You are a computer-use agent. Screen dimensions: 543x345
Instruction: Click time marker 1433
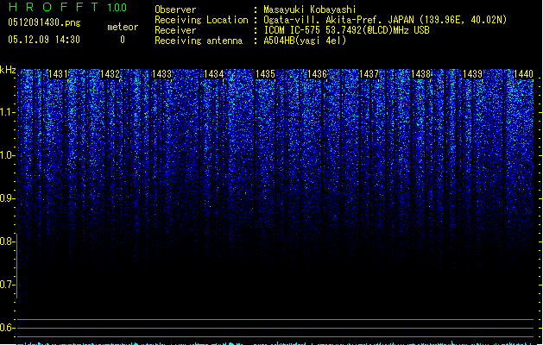(161, 74)
